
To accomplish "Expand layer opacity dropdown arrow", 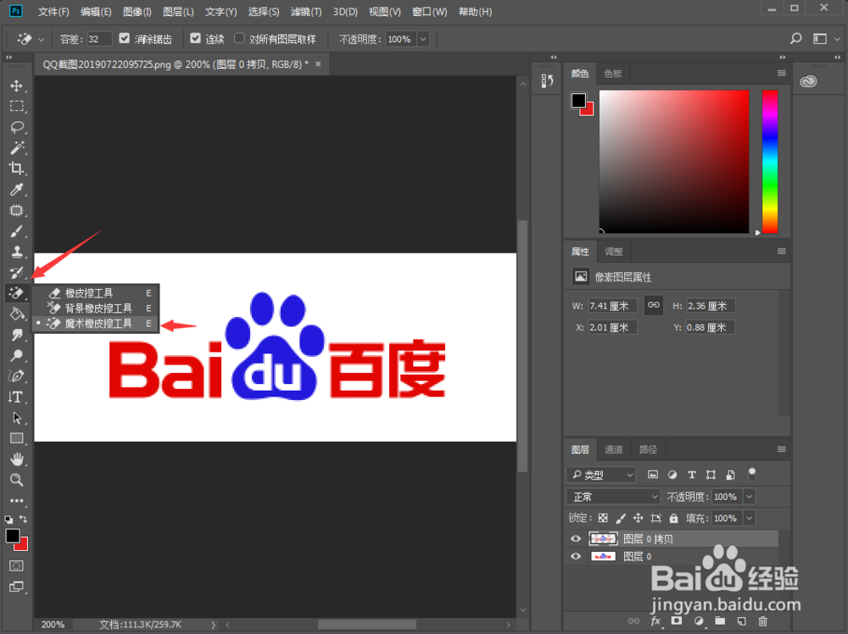I will pyautogui.click(x=749, y=497).
